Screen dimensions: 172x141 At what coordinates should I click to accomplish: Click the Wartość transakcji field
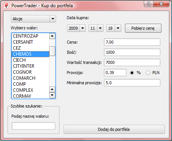point(132,62)
